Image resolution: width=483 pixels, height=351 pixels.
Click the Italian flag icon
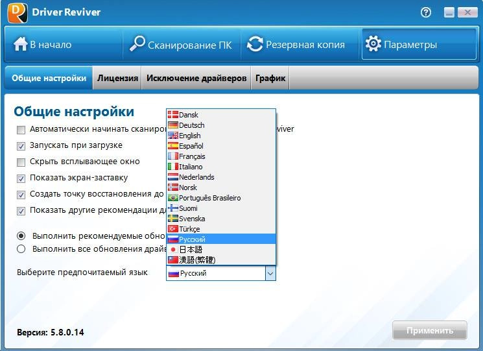(173, 166)
